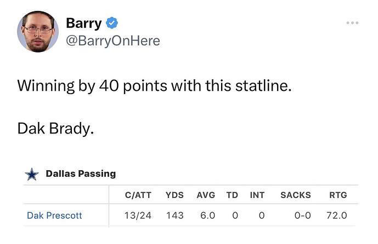The image size is (378, 244).
Task: Select the RTG column header
Action: [338, 195]
